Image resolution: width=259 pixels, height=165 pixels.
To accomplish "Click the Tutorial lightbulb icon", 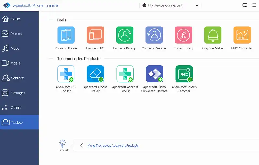I will click(62, 143).
